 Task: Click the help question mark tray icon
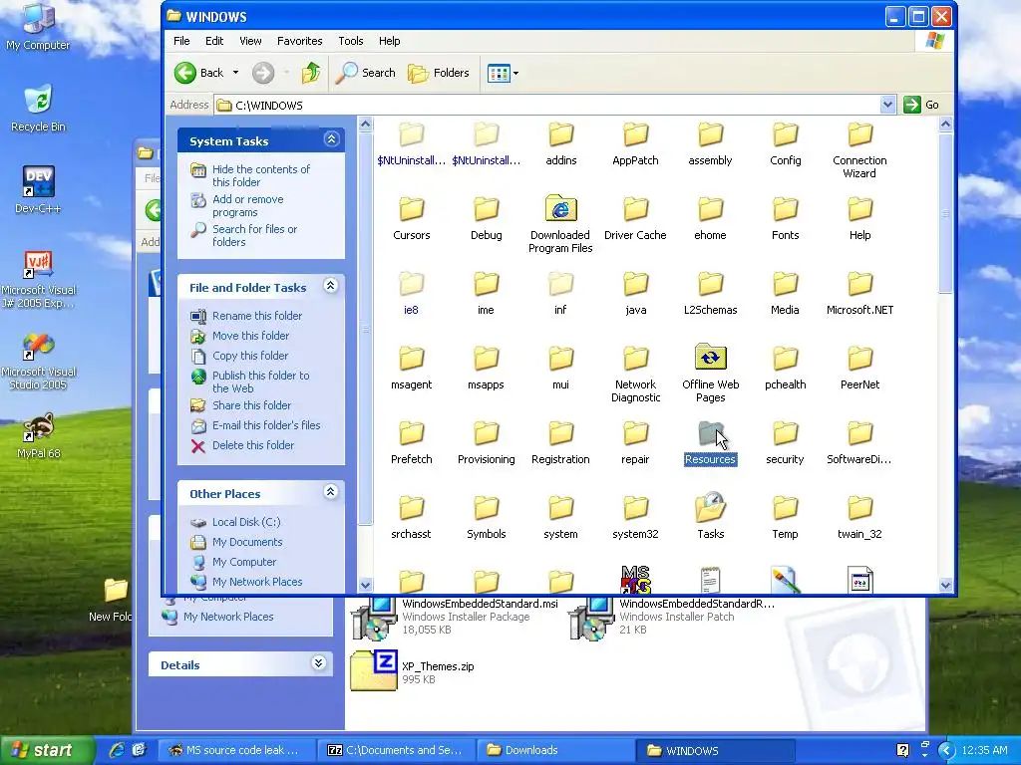[902, 750]
